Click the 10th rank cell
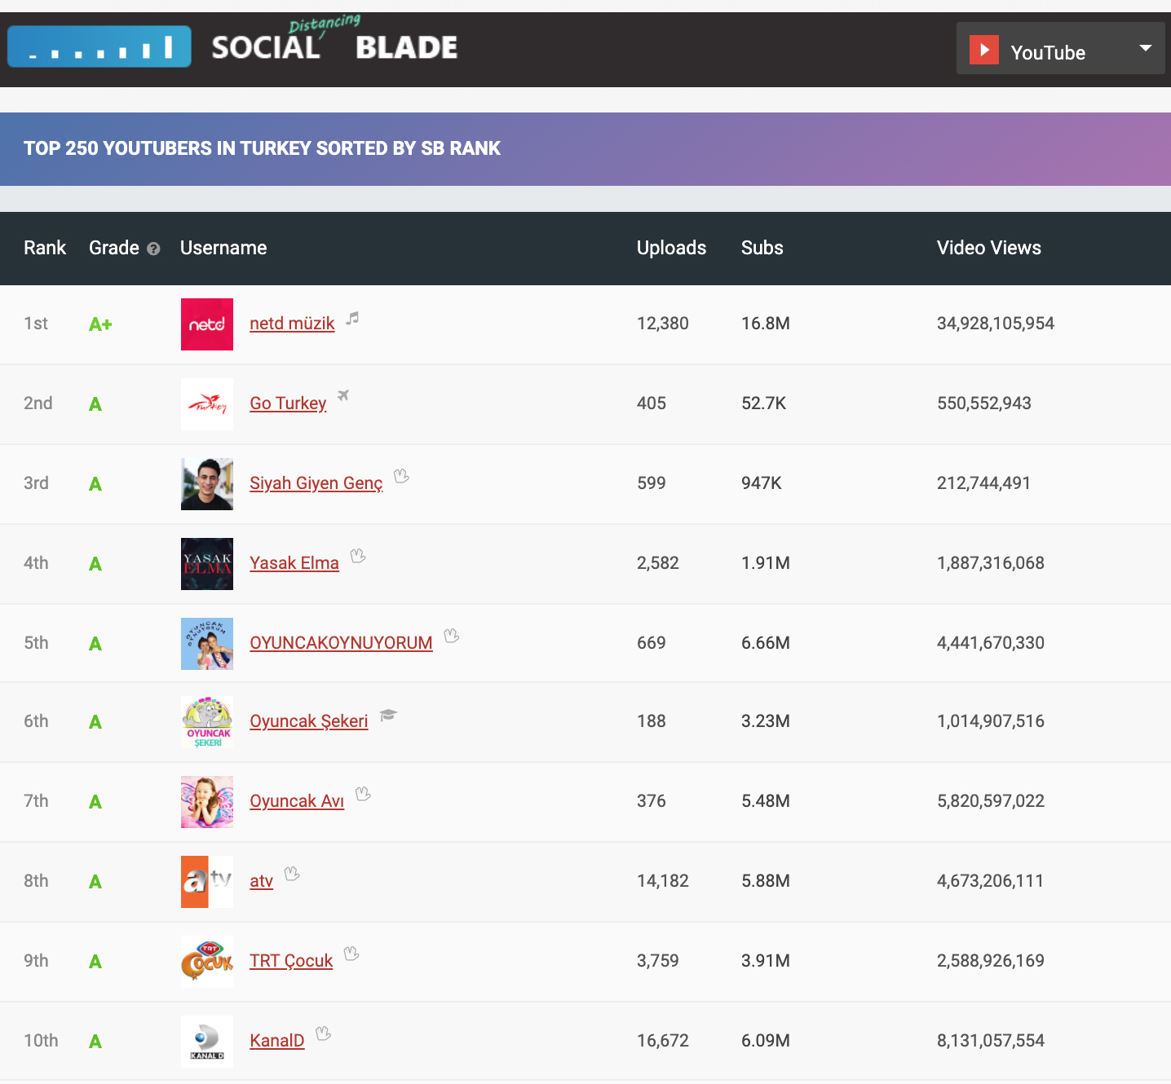 pyautogui.click(x=41, y=1041)
